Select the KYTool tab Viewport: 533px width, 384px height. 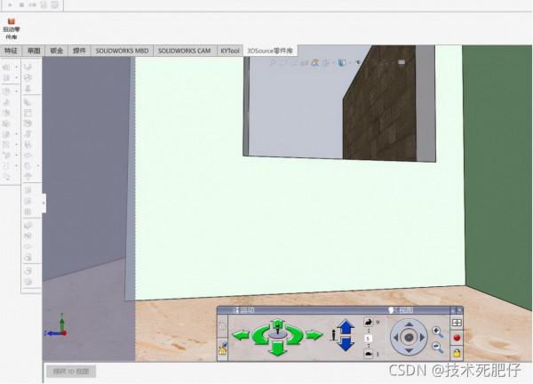click(230, 51)
